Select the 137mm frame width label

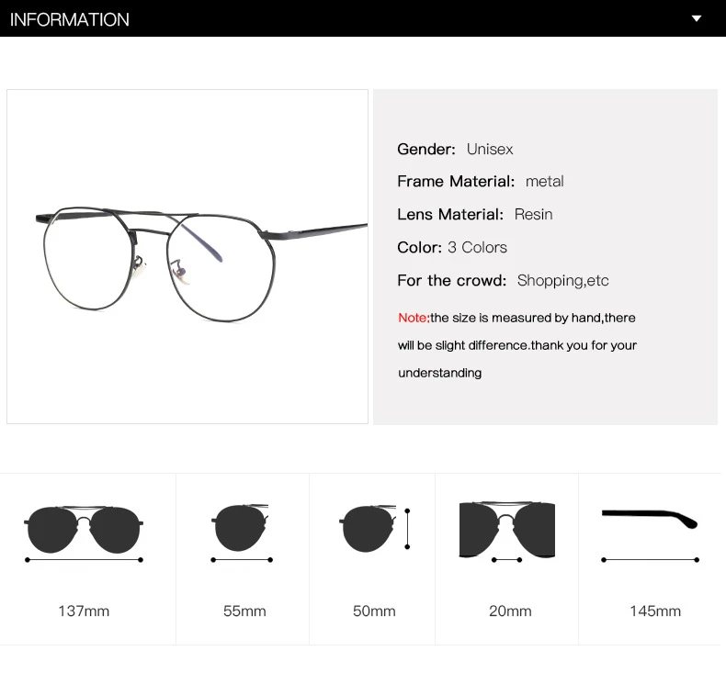(x=84, y=611)
